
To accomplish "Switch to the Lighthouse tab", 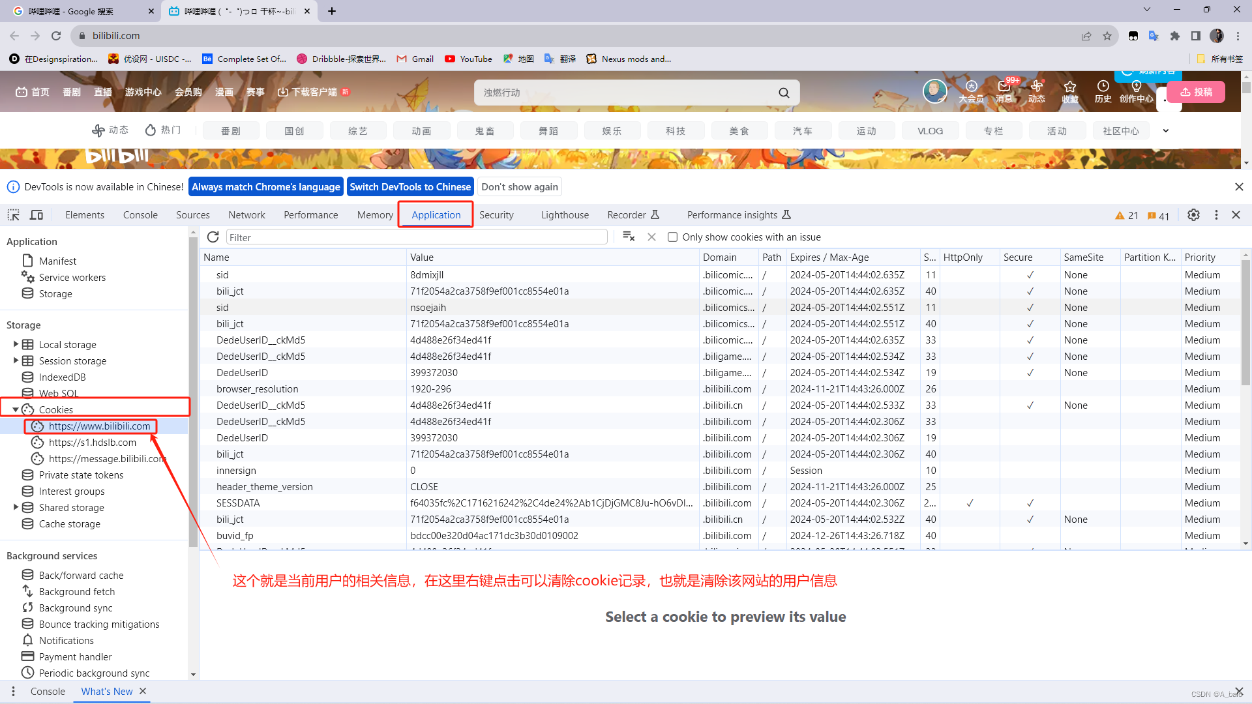I will coord(565,215).
